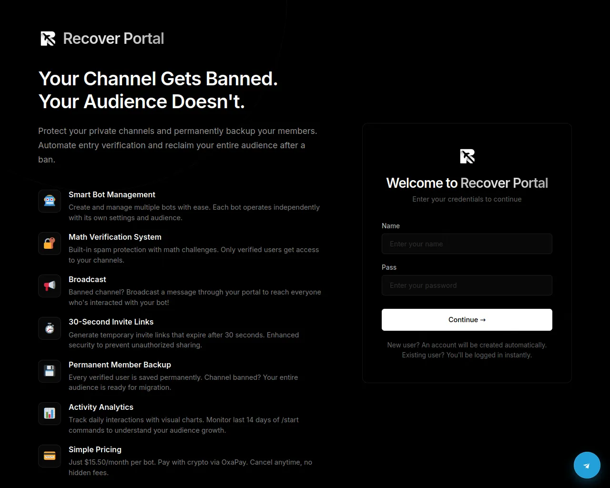Submit with the Continue button
The height and width of the screenshot is (488, 610).
(467, 320)
